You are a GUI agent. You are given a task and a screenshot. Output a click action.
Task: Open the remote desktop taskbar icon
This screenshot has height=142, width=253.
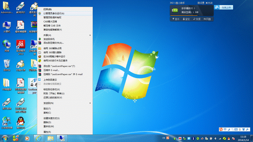(62, 138)
